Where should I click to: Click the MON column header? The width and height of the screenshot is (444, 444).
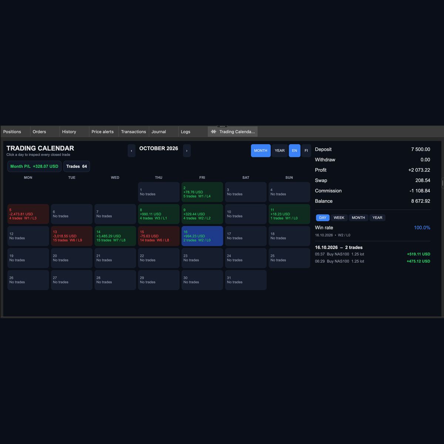(28, 178)
